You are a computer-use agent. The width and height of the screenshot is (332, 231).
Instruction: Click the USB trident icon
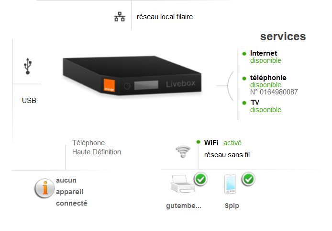(28, 66)
